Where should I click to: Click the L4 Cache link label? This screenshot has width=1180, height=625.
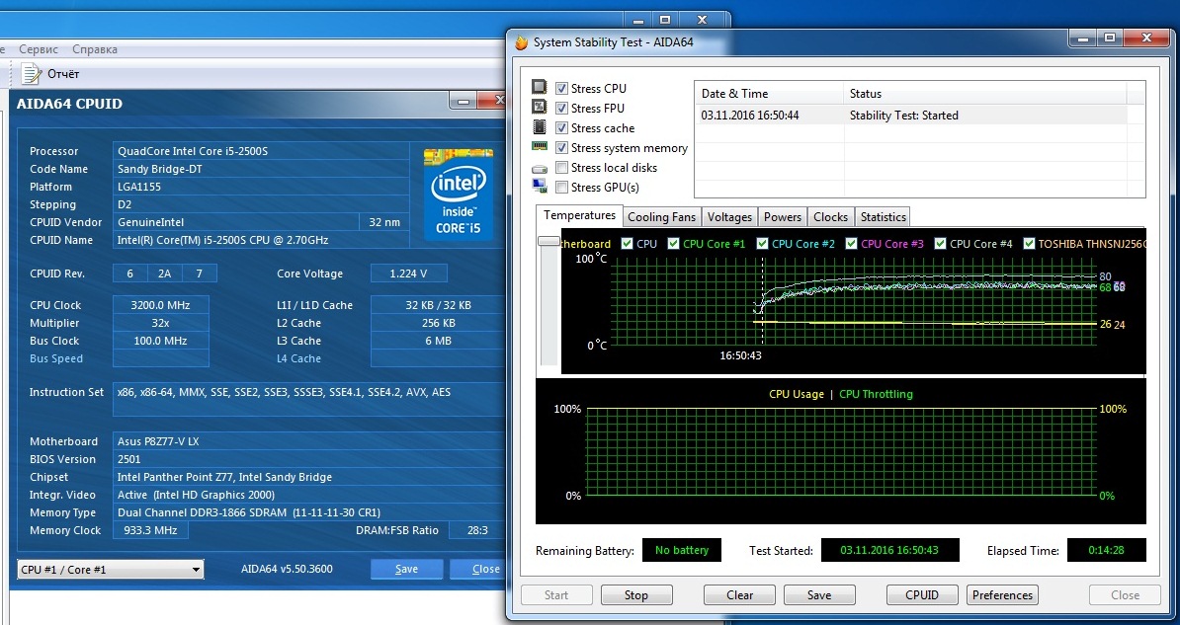point(298,358)
